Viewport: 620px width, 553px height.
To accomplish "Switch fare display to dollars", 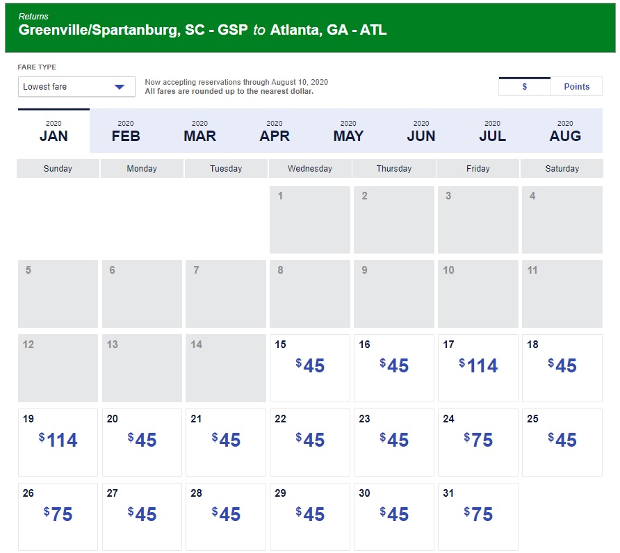I will (525, 87).
